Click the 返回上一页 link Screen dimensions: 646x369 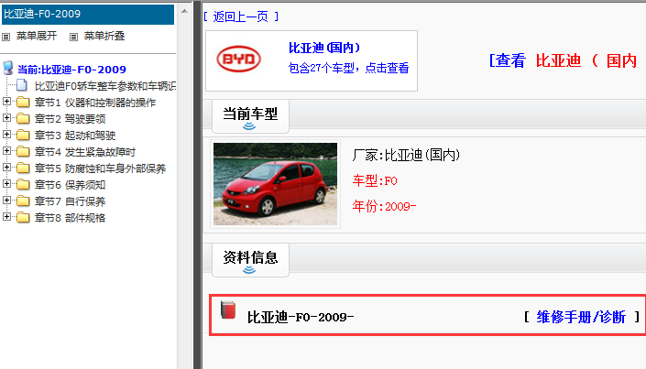(241, 16)
